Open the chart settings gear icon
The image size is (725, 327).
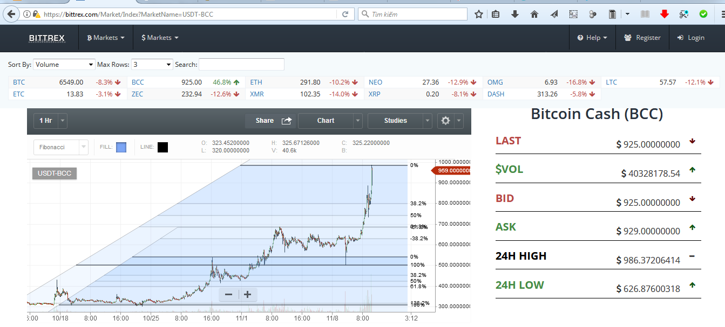(x=445, y=121)
